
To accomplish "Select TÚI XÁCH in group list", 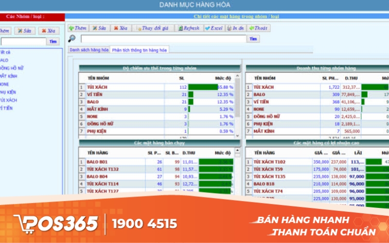I will pyautogui.click(x=8, y=100).
